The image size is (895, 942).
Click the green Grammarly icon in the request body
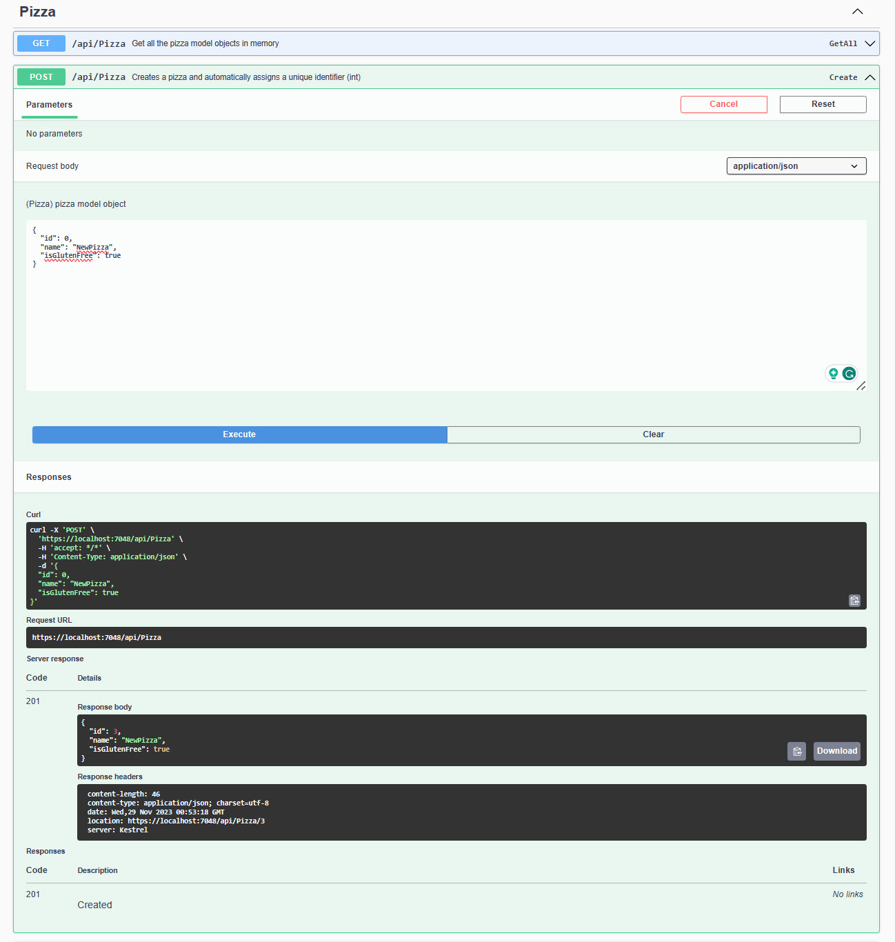(x=849, y=373)
